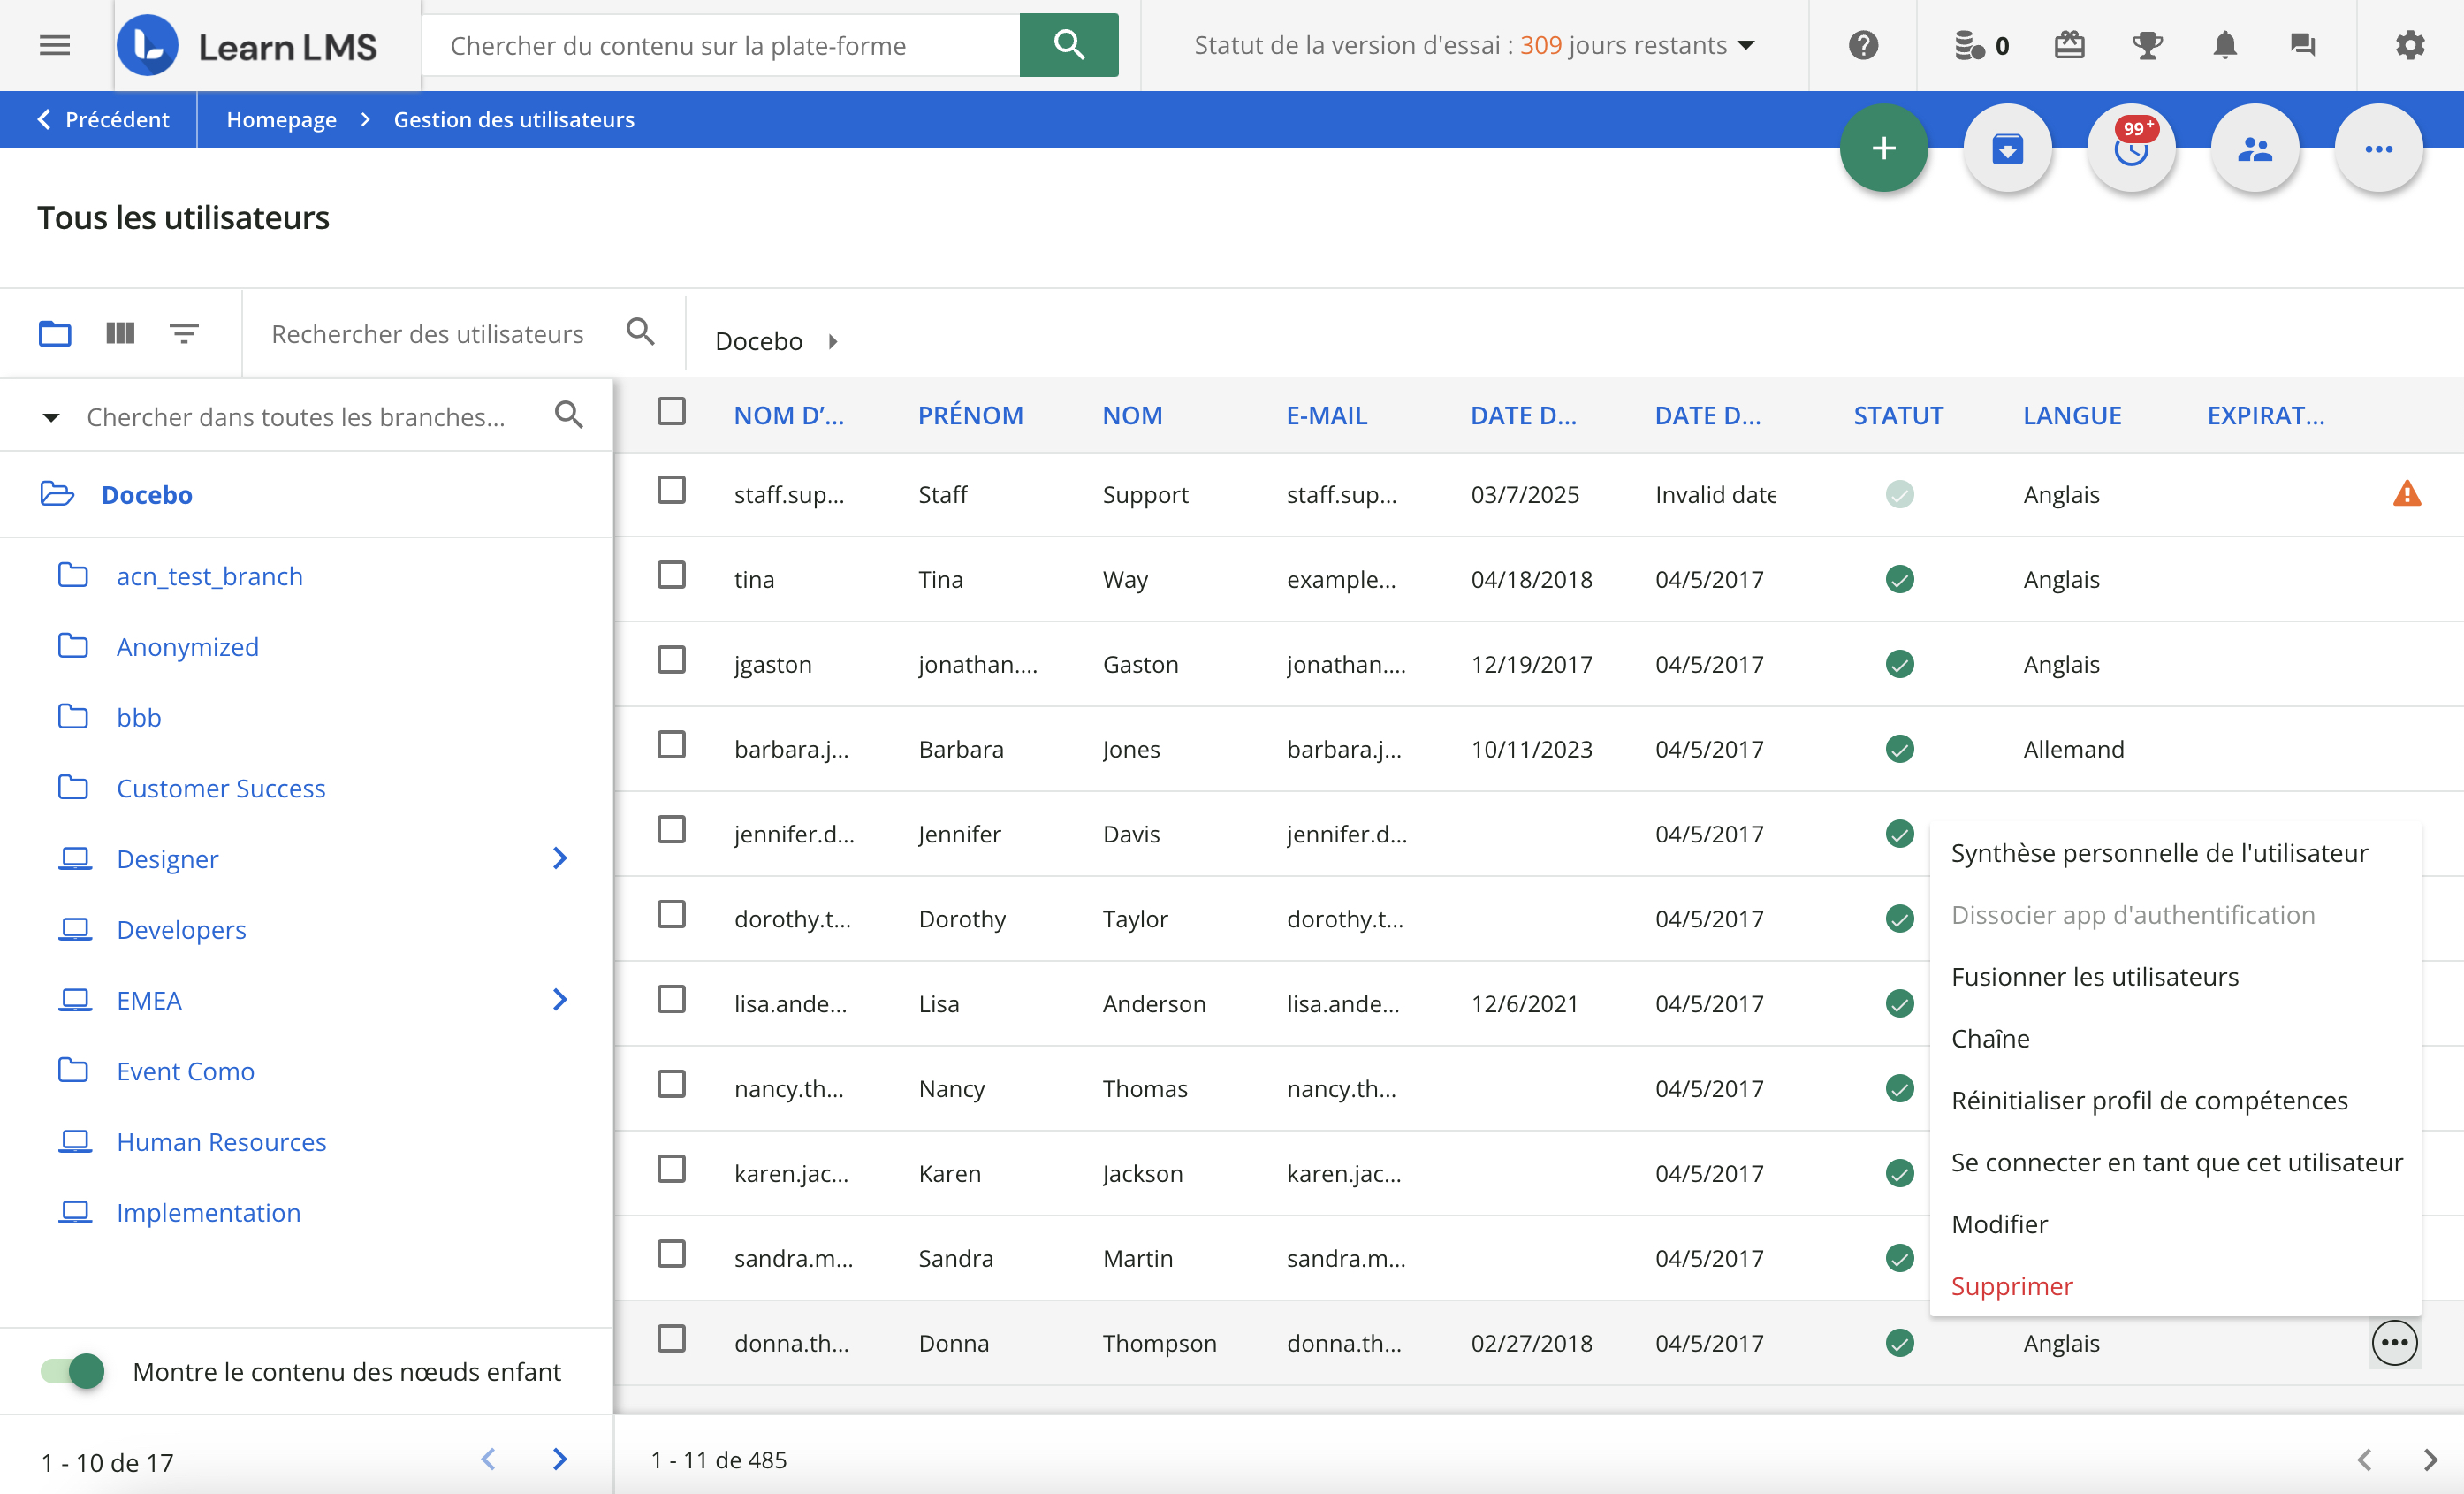Click the column view icon

pyautogui.click(x=120, y=333)
